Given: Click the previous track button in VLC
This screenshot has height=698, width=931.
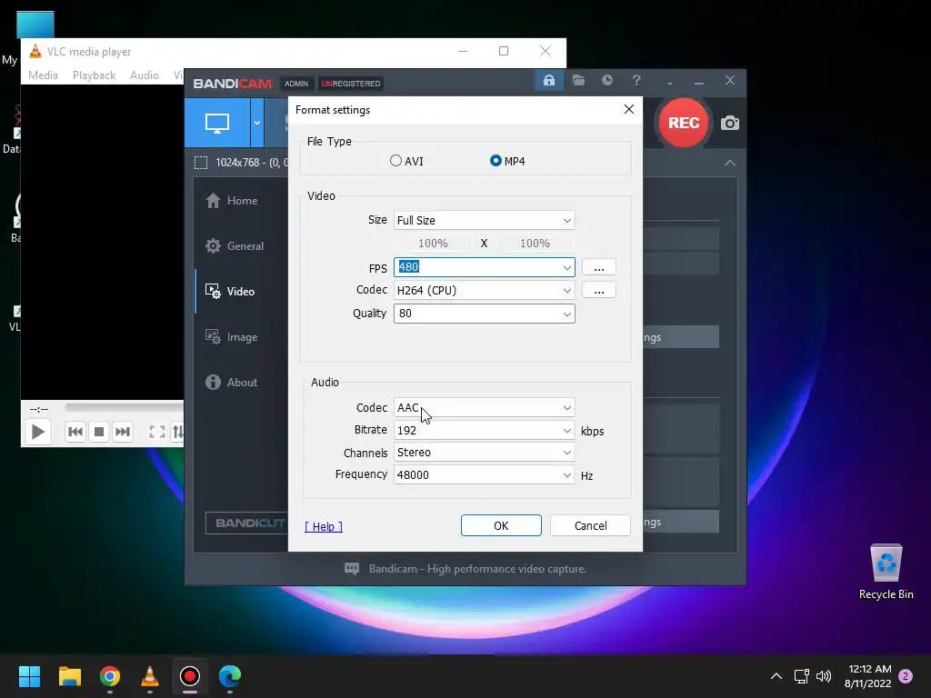Looking at the screenshot, I should pyautogui.click(x=75, y=432).
